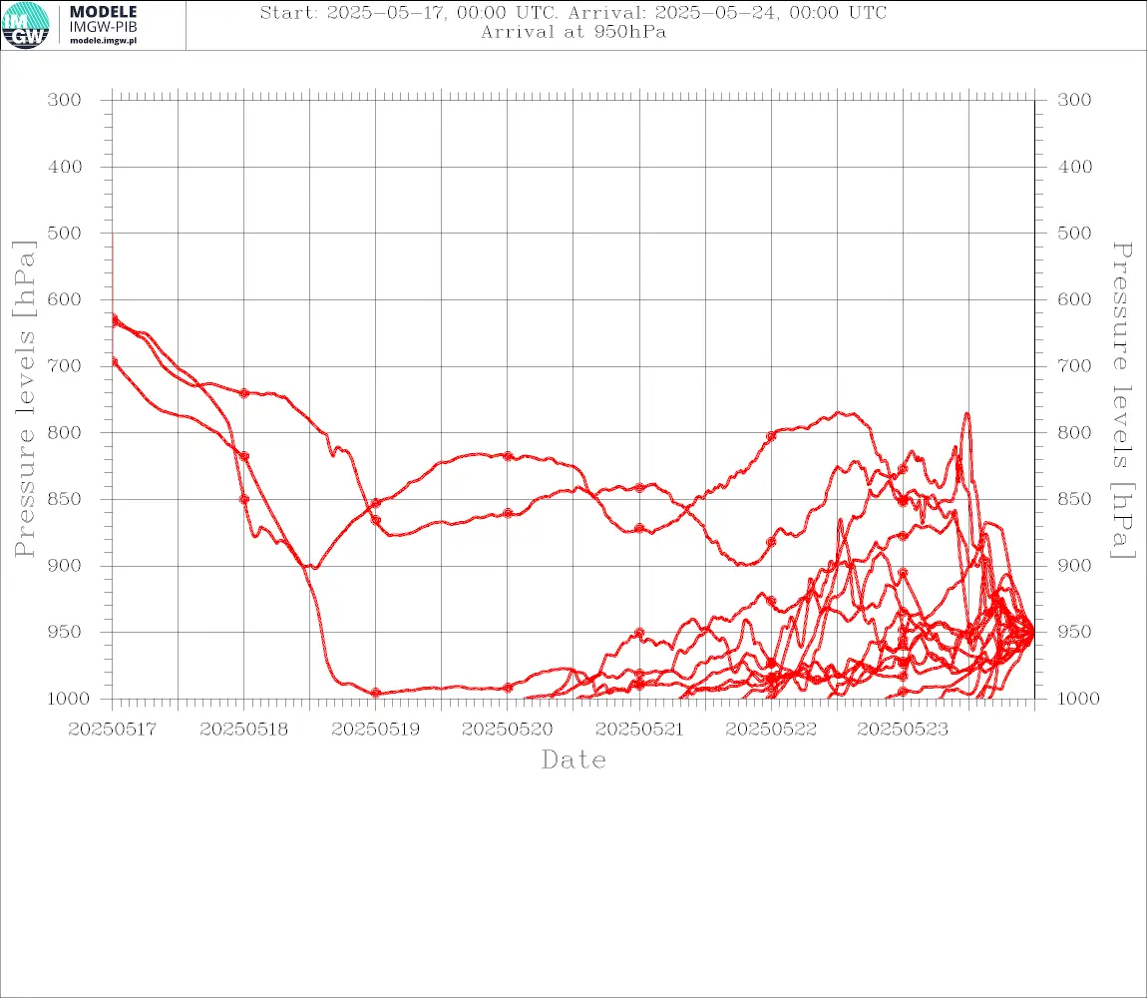The height and width of the screenshot is (998, 1147).
Task: Click the left axis 300 label
Action: point(65,100)
